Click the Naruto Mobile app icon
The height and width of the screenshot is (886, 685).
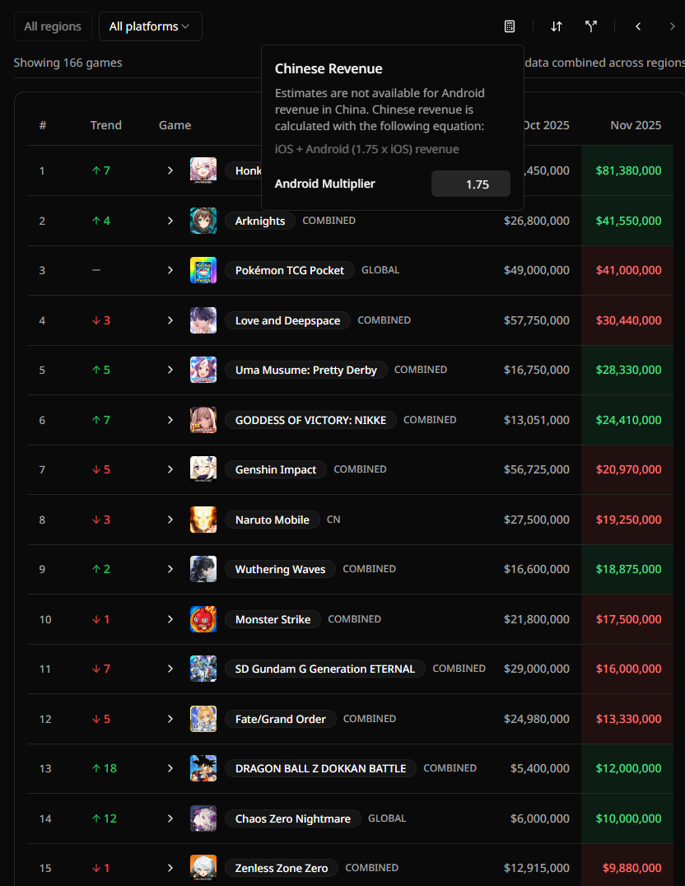[x=203, y=520]
